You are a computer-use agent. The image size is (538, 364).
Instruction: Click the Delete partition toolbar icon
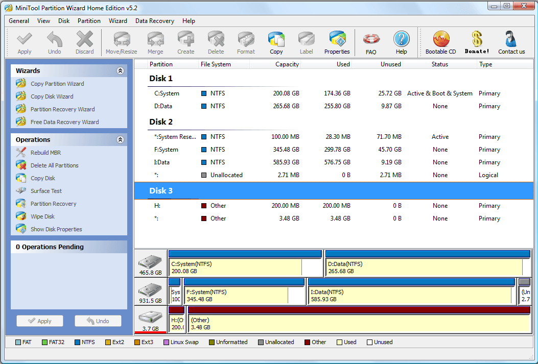[x=216, y=39]
